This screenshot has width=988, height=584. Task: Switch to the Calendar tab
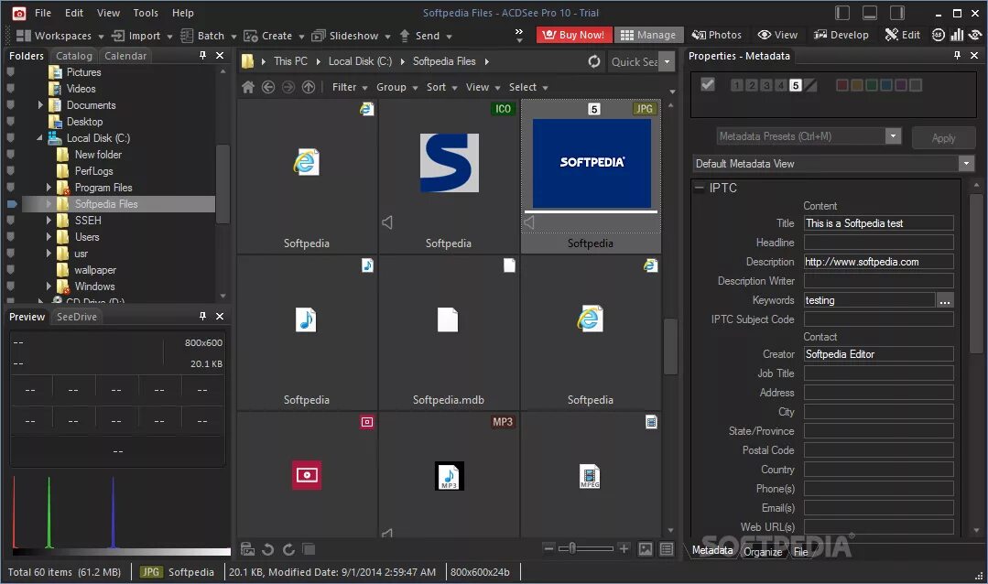[x=125, y=56]
